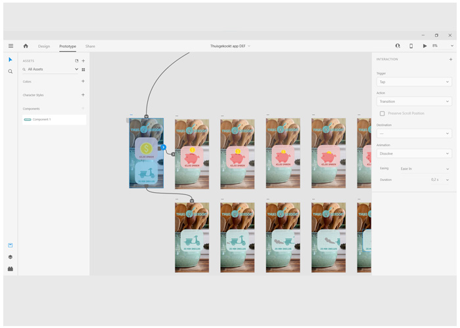Switch to the Prototype tab
460x328 pixels.
point(68,47)
